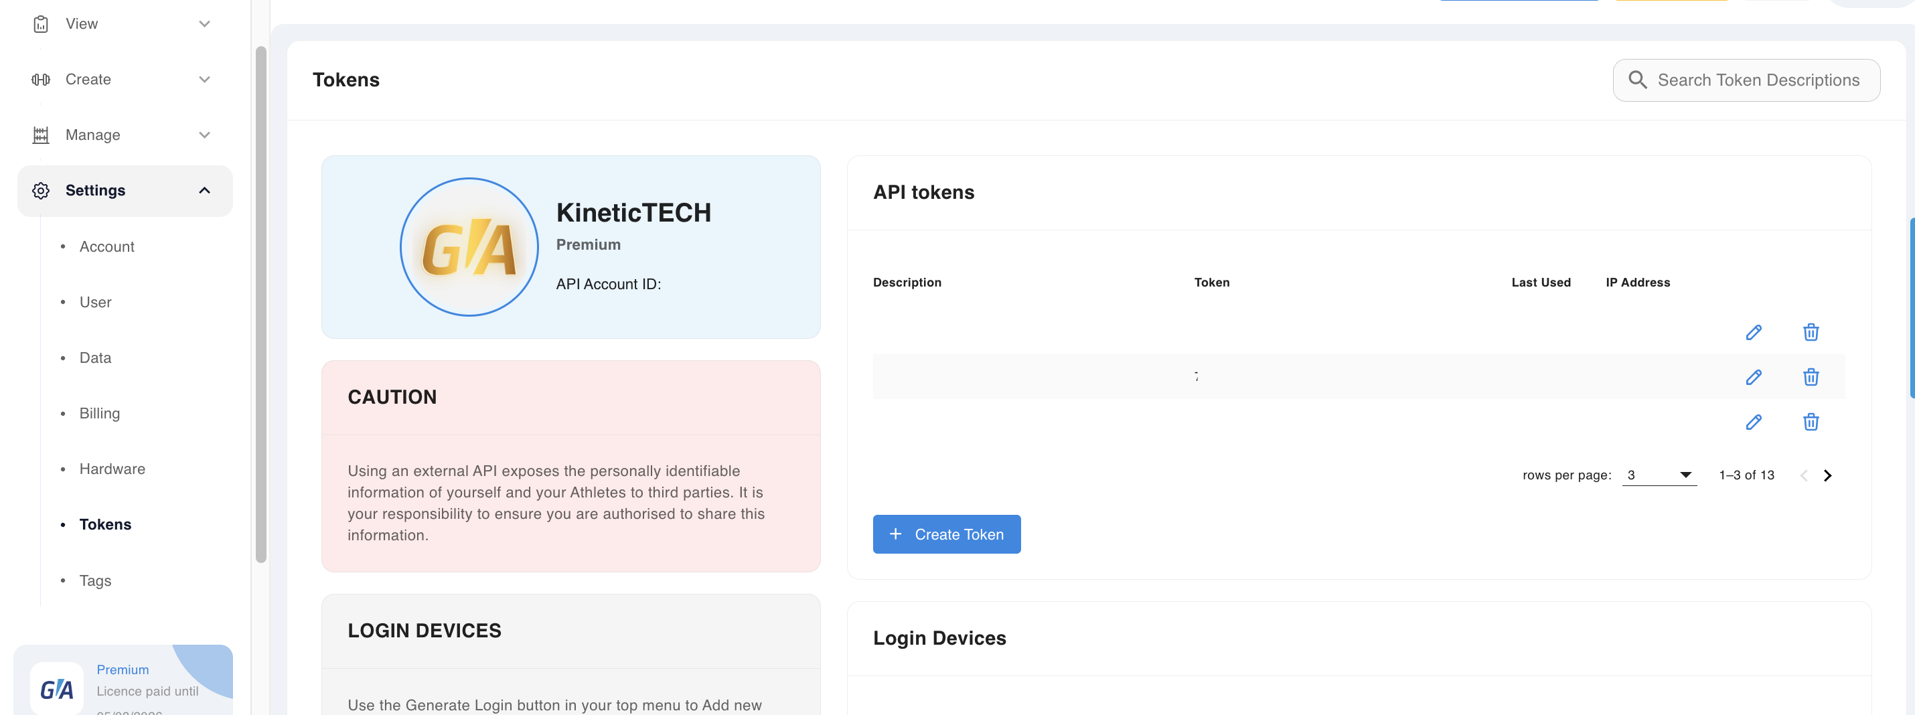Screen dimensions: 1915x715
Task: Click the sidebar vertical scrollbar
Action: coord(261,305)
